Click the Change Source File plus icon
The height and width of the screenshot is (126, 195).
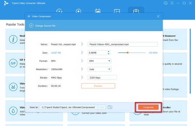(31, 26)
